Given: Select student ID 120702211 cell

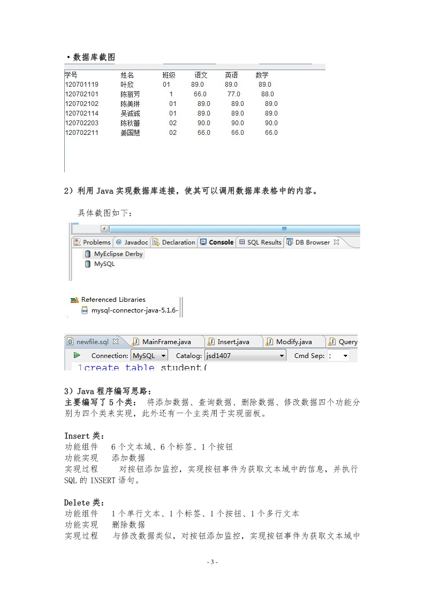Looking at the screenshot, I should click(x=81, y=133).
